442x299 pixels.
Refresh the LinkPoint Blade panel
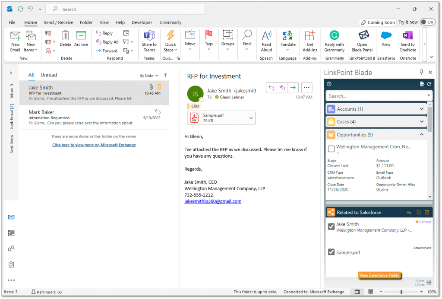coord(428,84)
